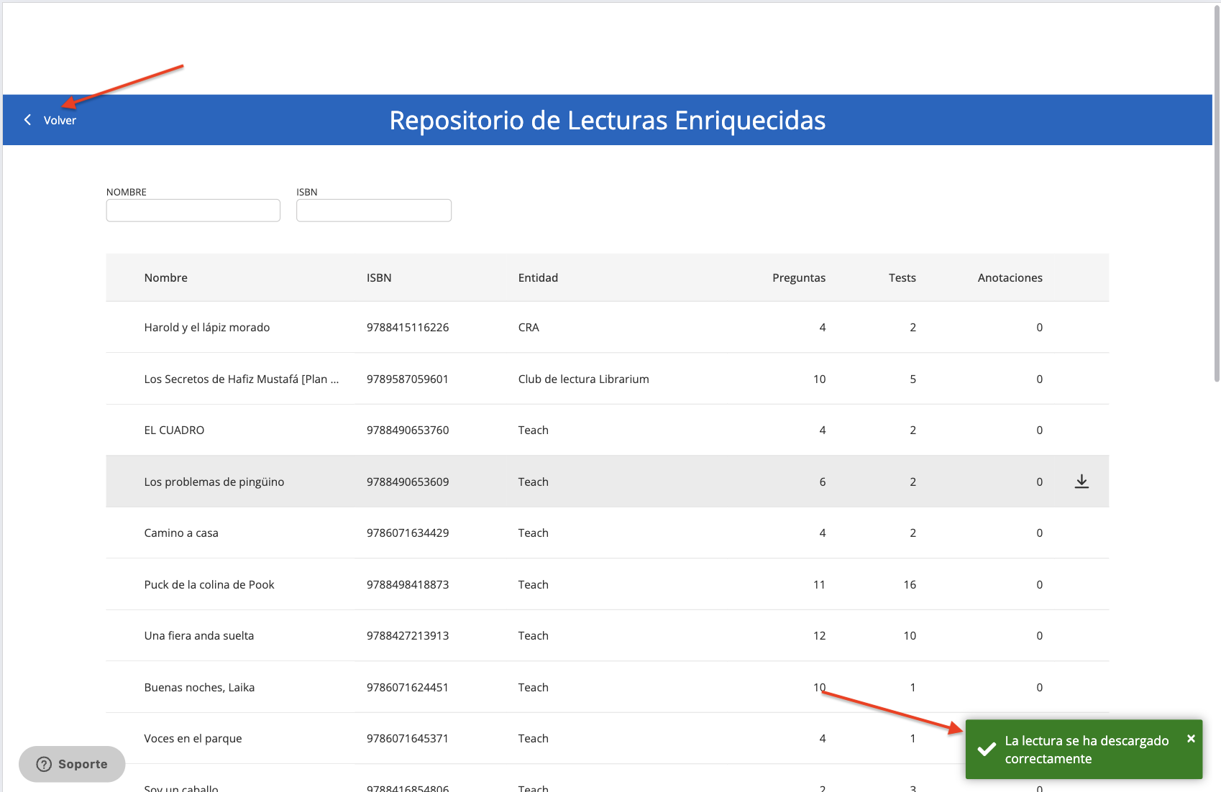Click ISBN 9788490653609
Viewport: 1221px width, 792px height.
click(408, 482)
